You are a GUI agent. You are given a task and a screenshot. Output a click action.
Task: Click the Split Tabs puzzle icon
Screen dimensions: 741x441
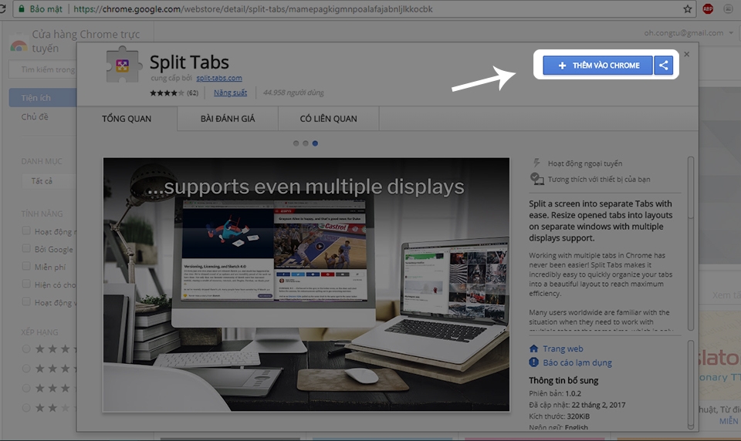click(x=123, y=66)
